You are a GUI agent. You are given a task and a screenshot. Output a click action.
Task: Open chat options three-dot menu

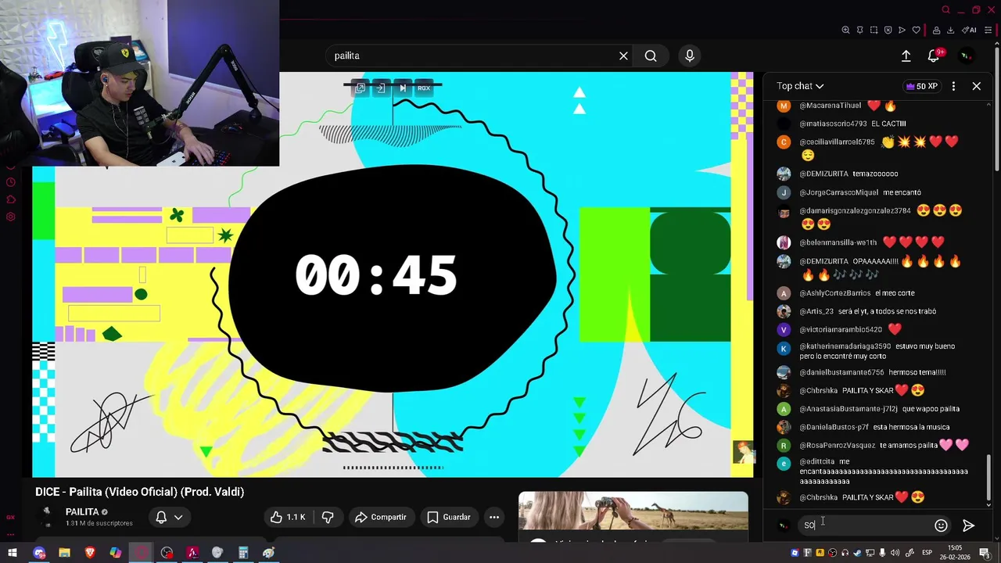click(x=953, y=86)
